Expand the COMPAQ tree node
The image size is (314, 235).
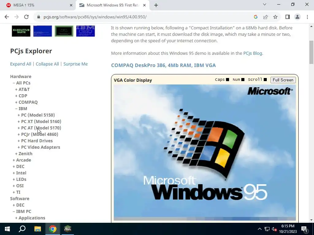tap(26, 102)
